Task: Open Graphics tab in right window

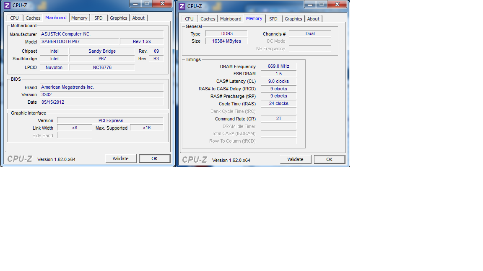Action: [x=293, y=19]
